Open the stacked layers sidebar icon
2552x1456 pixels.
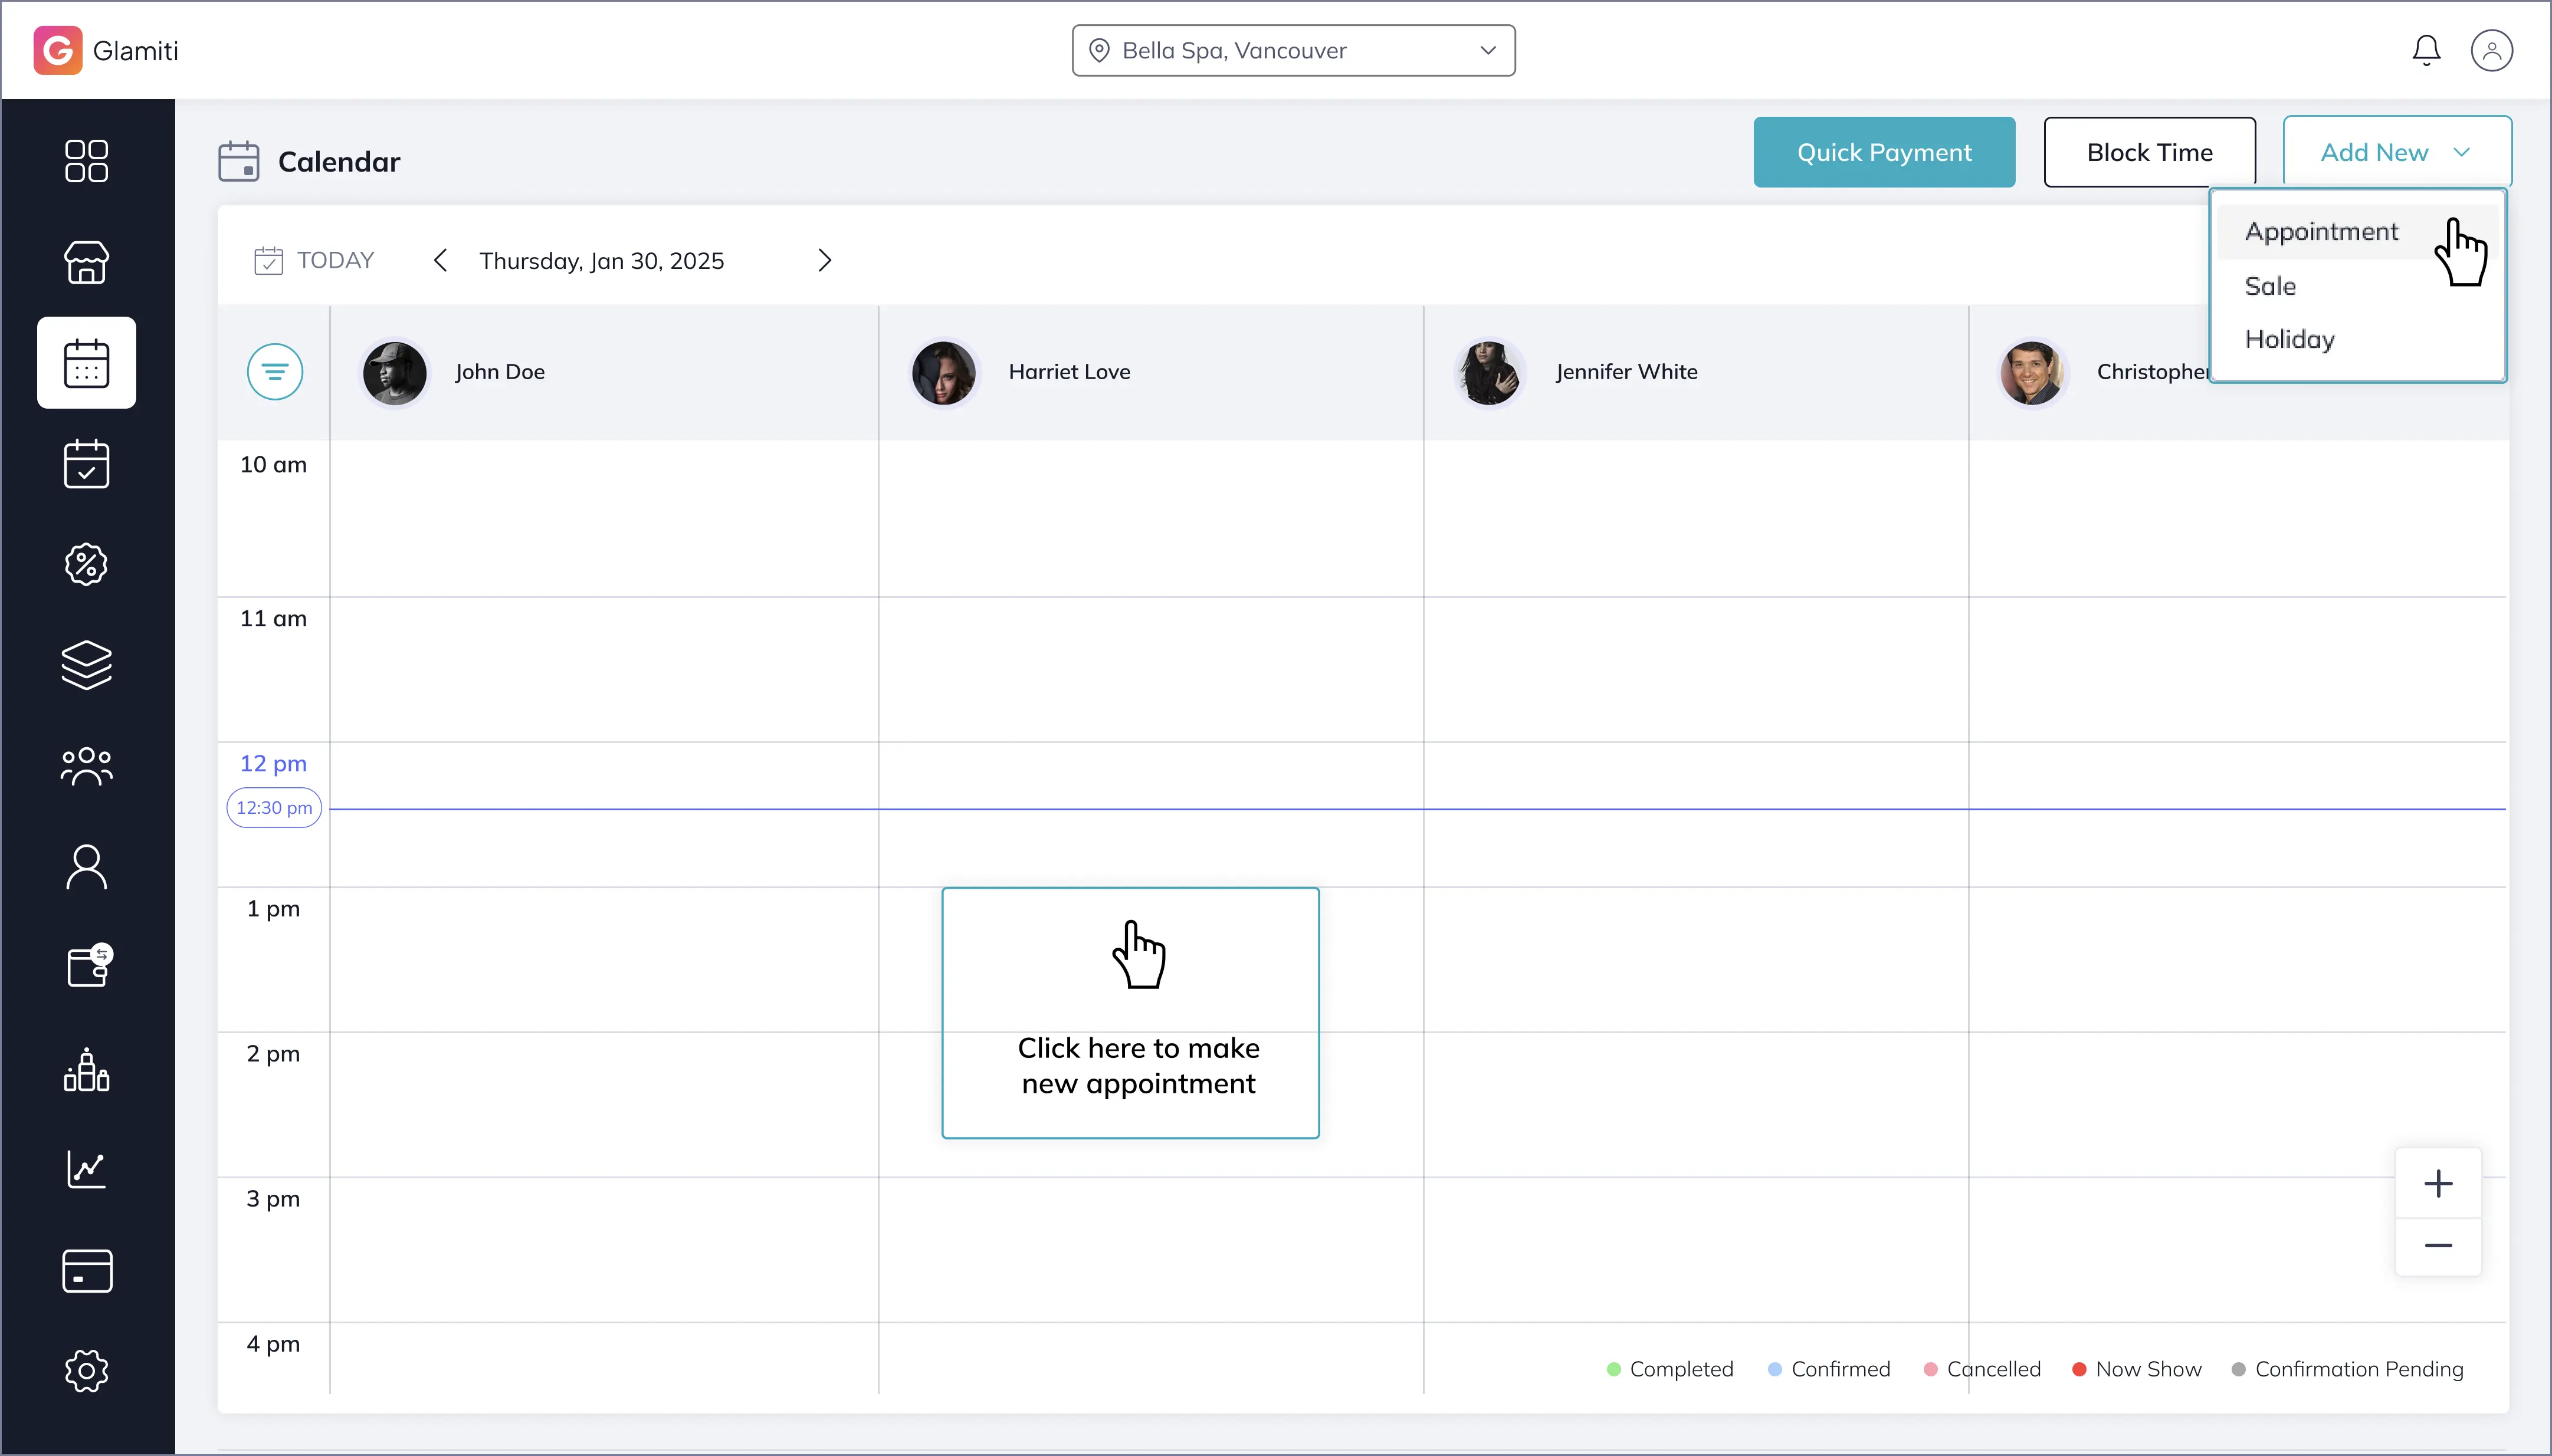pyautogui.click(x=86, y=665)
